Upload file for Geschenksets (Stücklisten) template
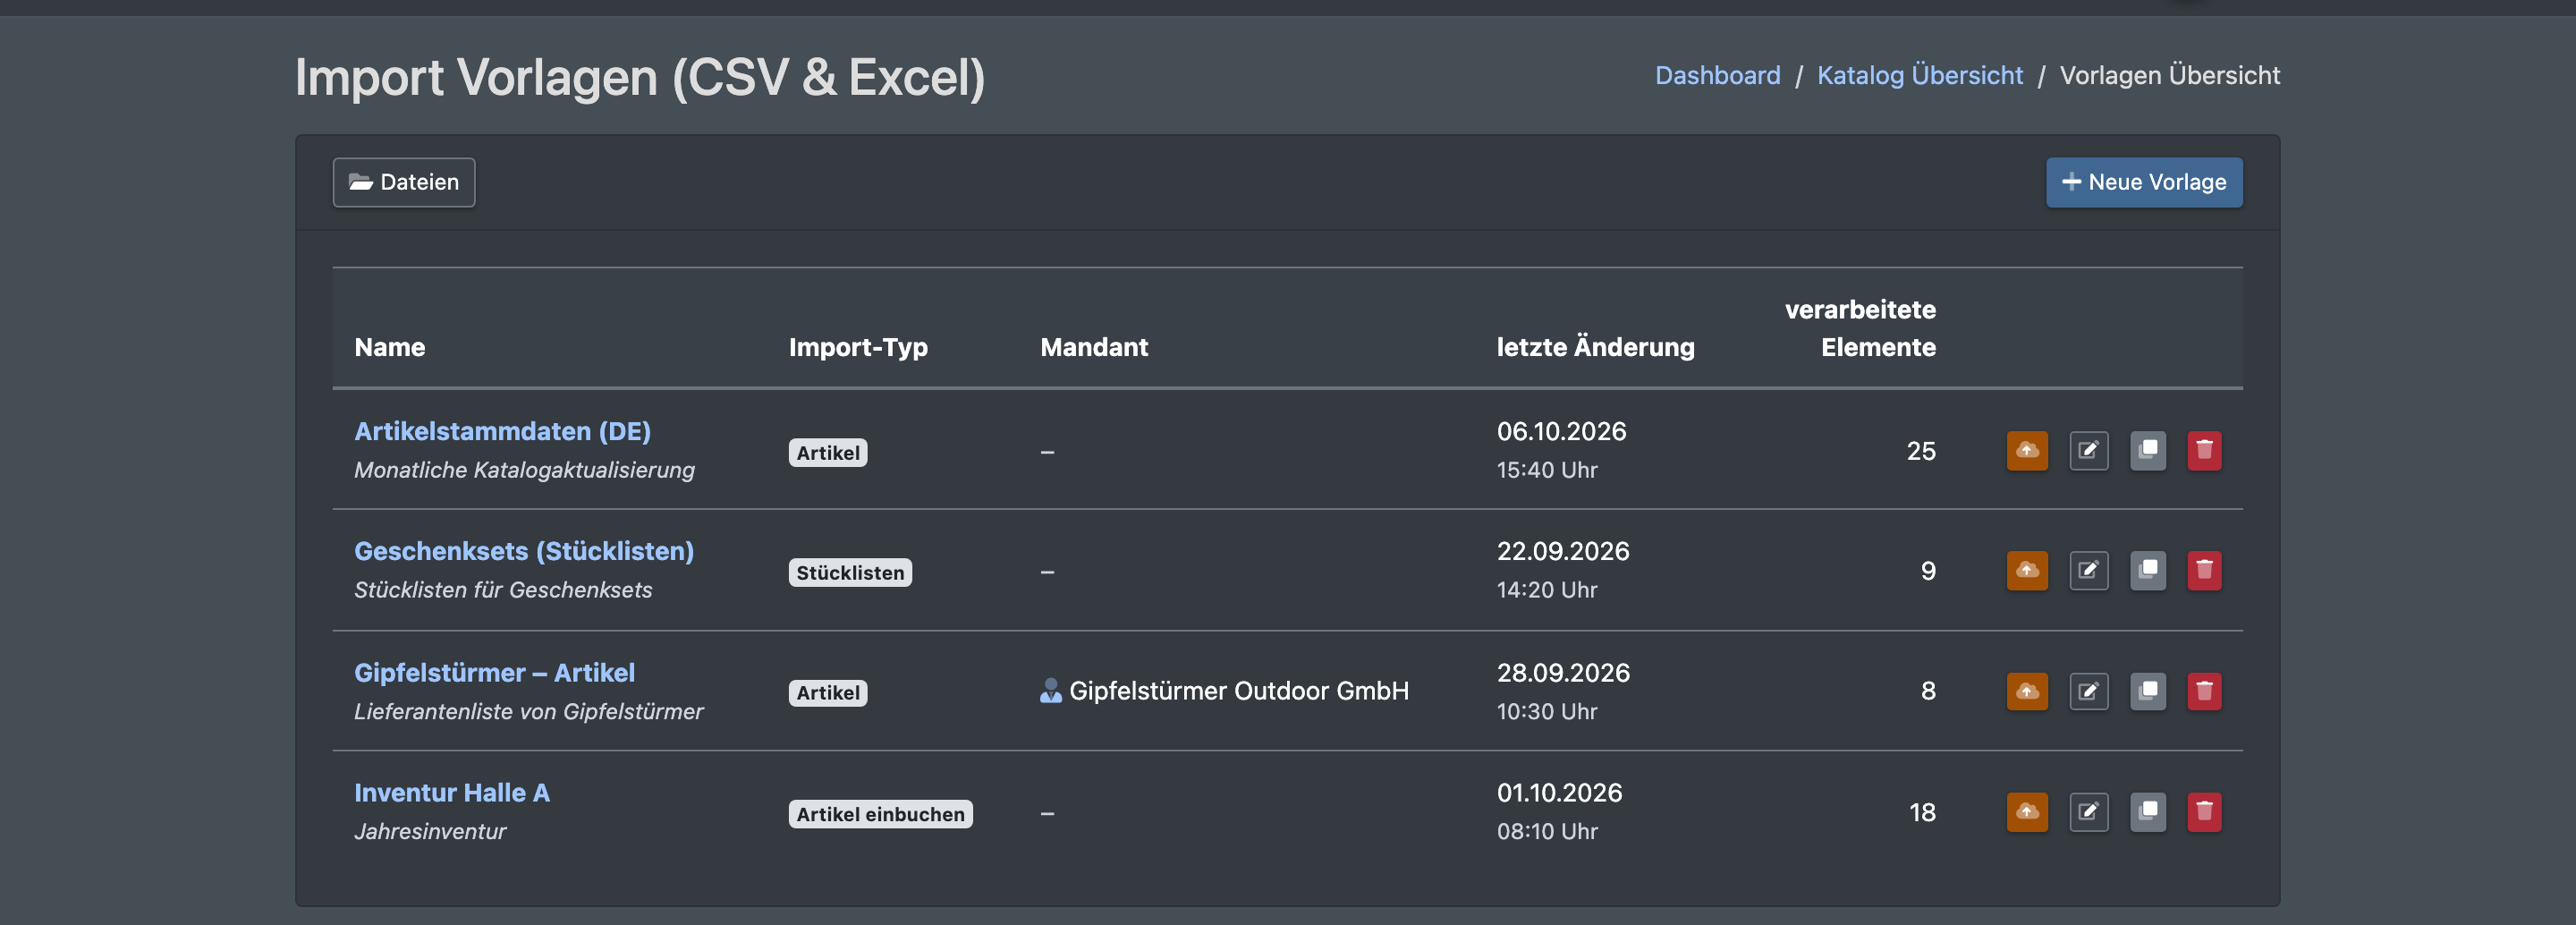The image size is (2576, 925). (x=2027, y=571)
